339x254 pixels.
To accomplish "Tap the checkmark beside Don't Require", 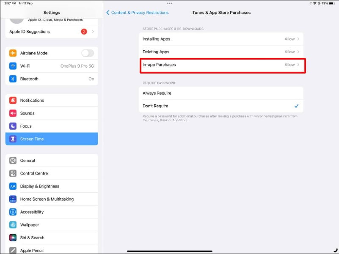I will (x=296, y=106).
